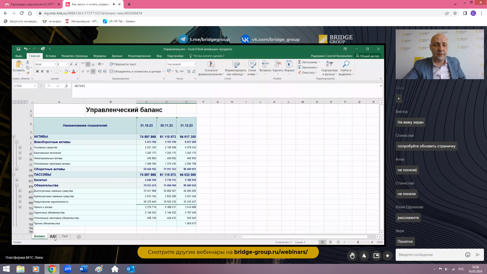Open the Числовой number format dropdown
The width and height of the screenshot is (487, 274).
[195, 64]
